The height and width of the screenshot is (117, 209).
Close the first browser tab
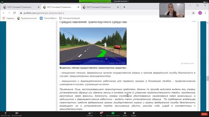tap(39, 7)
